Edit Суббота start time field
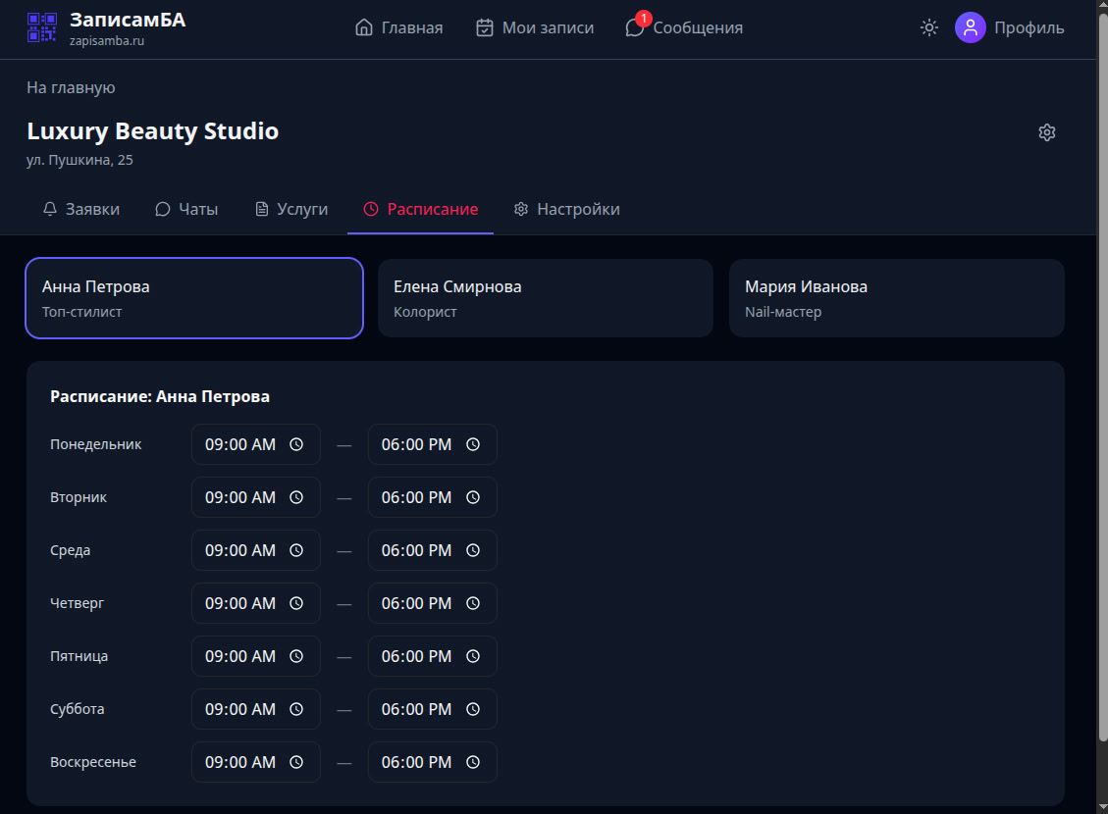 tap(256, 709)
